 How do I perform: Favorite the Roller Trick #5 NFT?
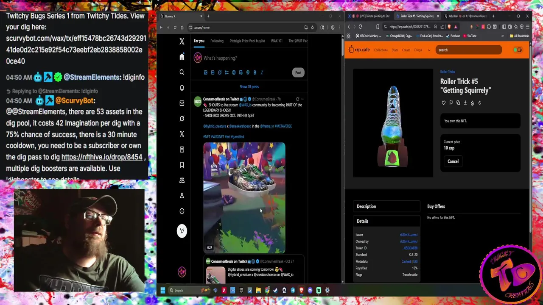(x=444, y=103)
